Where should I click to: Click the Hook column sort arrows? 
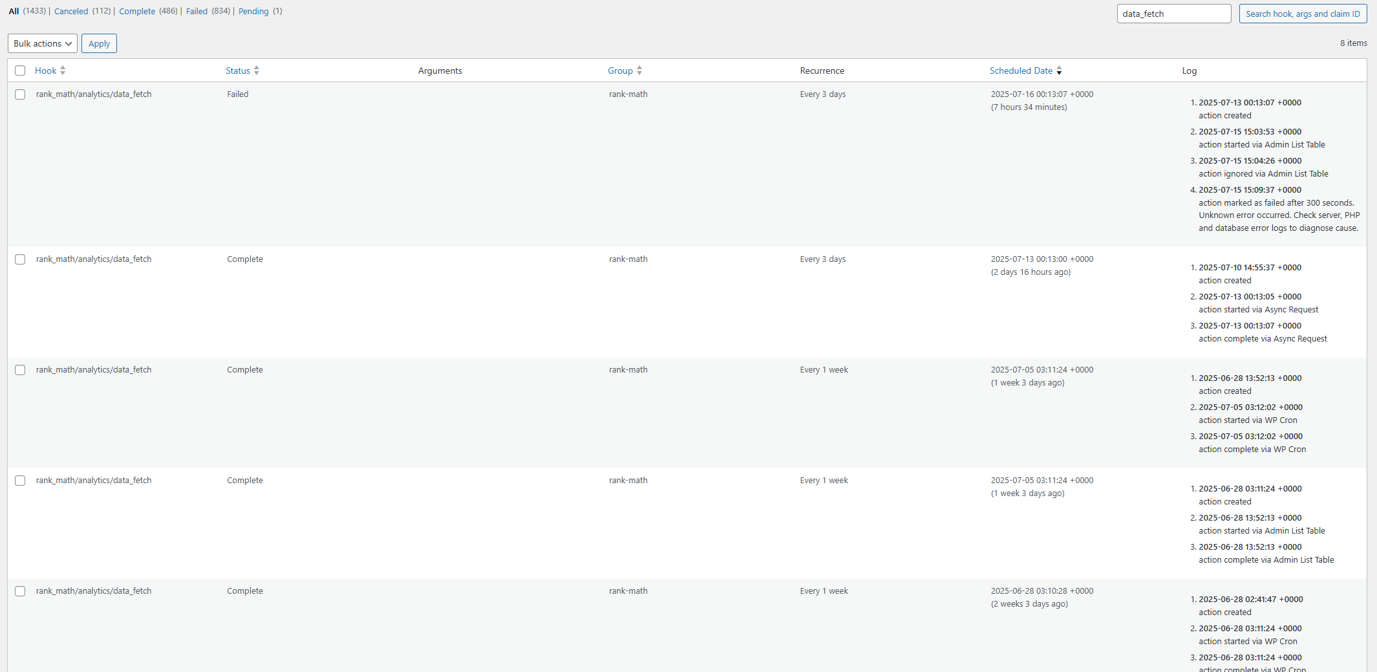(x=63, y=70)
